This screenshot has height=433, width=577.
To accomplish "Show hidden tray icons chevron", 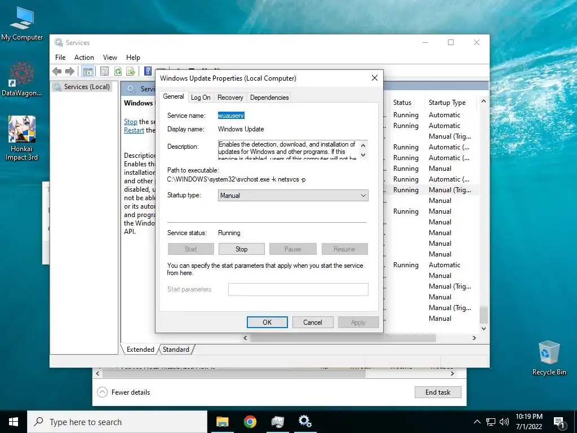I will (477, 422).
